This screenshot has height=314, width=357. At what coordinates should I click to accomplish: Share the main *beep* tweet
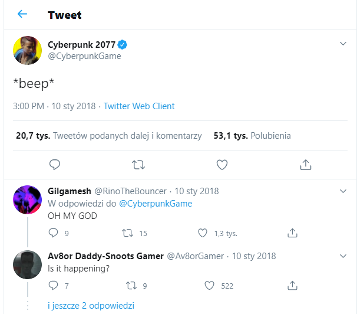pyautogui.click(x=306, y=164)
